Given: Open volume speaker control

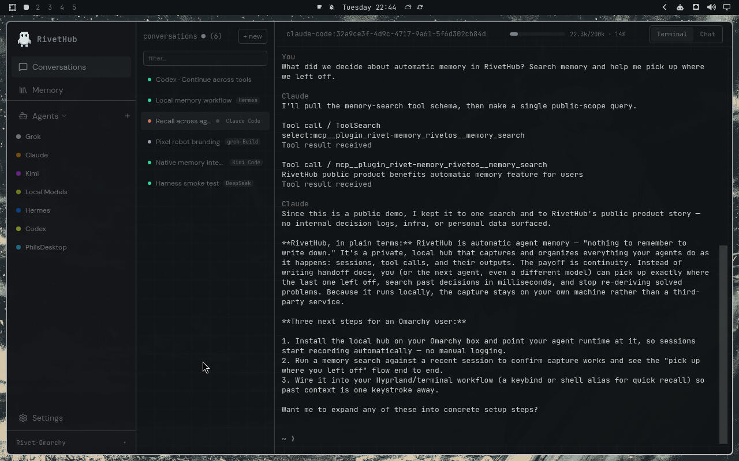Looking at the screenshot, I should pyautogui.click(x=711, y=7).
